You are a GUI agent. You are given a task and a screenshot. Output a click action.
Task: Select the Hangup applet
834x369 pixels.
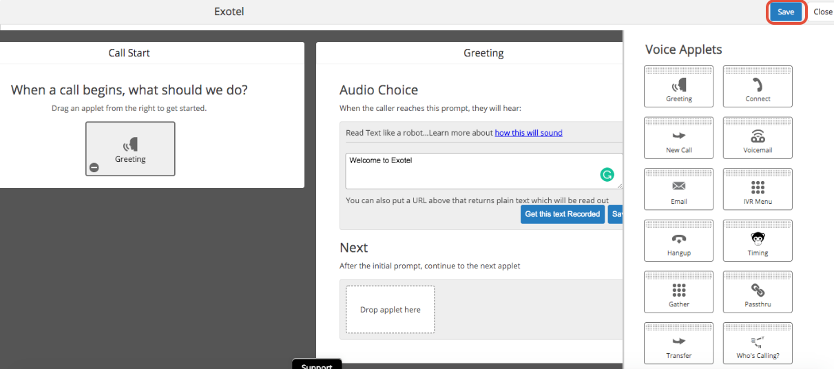(678, 240)
